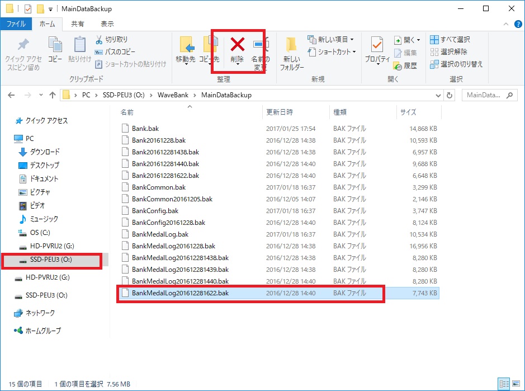
Task: Switch to Home (ホーム) tab
Action: [x=47, y=24]
